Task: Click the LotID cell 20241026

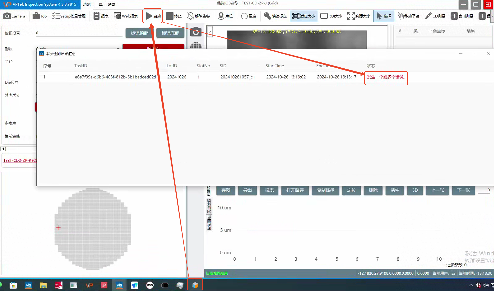Action: [177, 77]
